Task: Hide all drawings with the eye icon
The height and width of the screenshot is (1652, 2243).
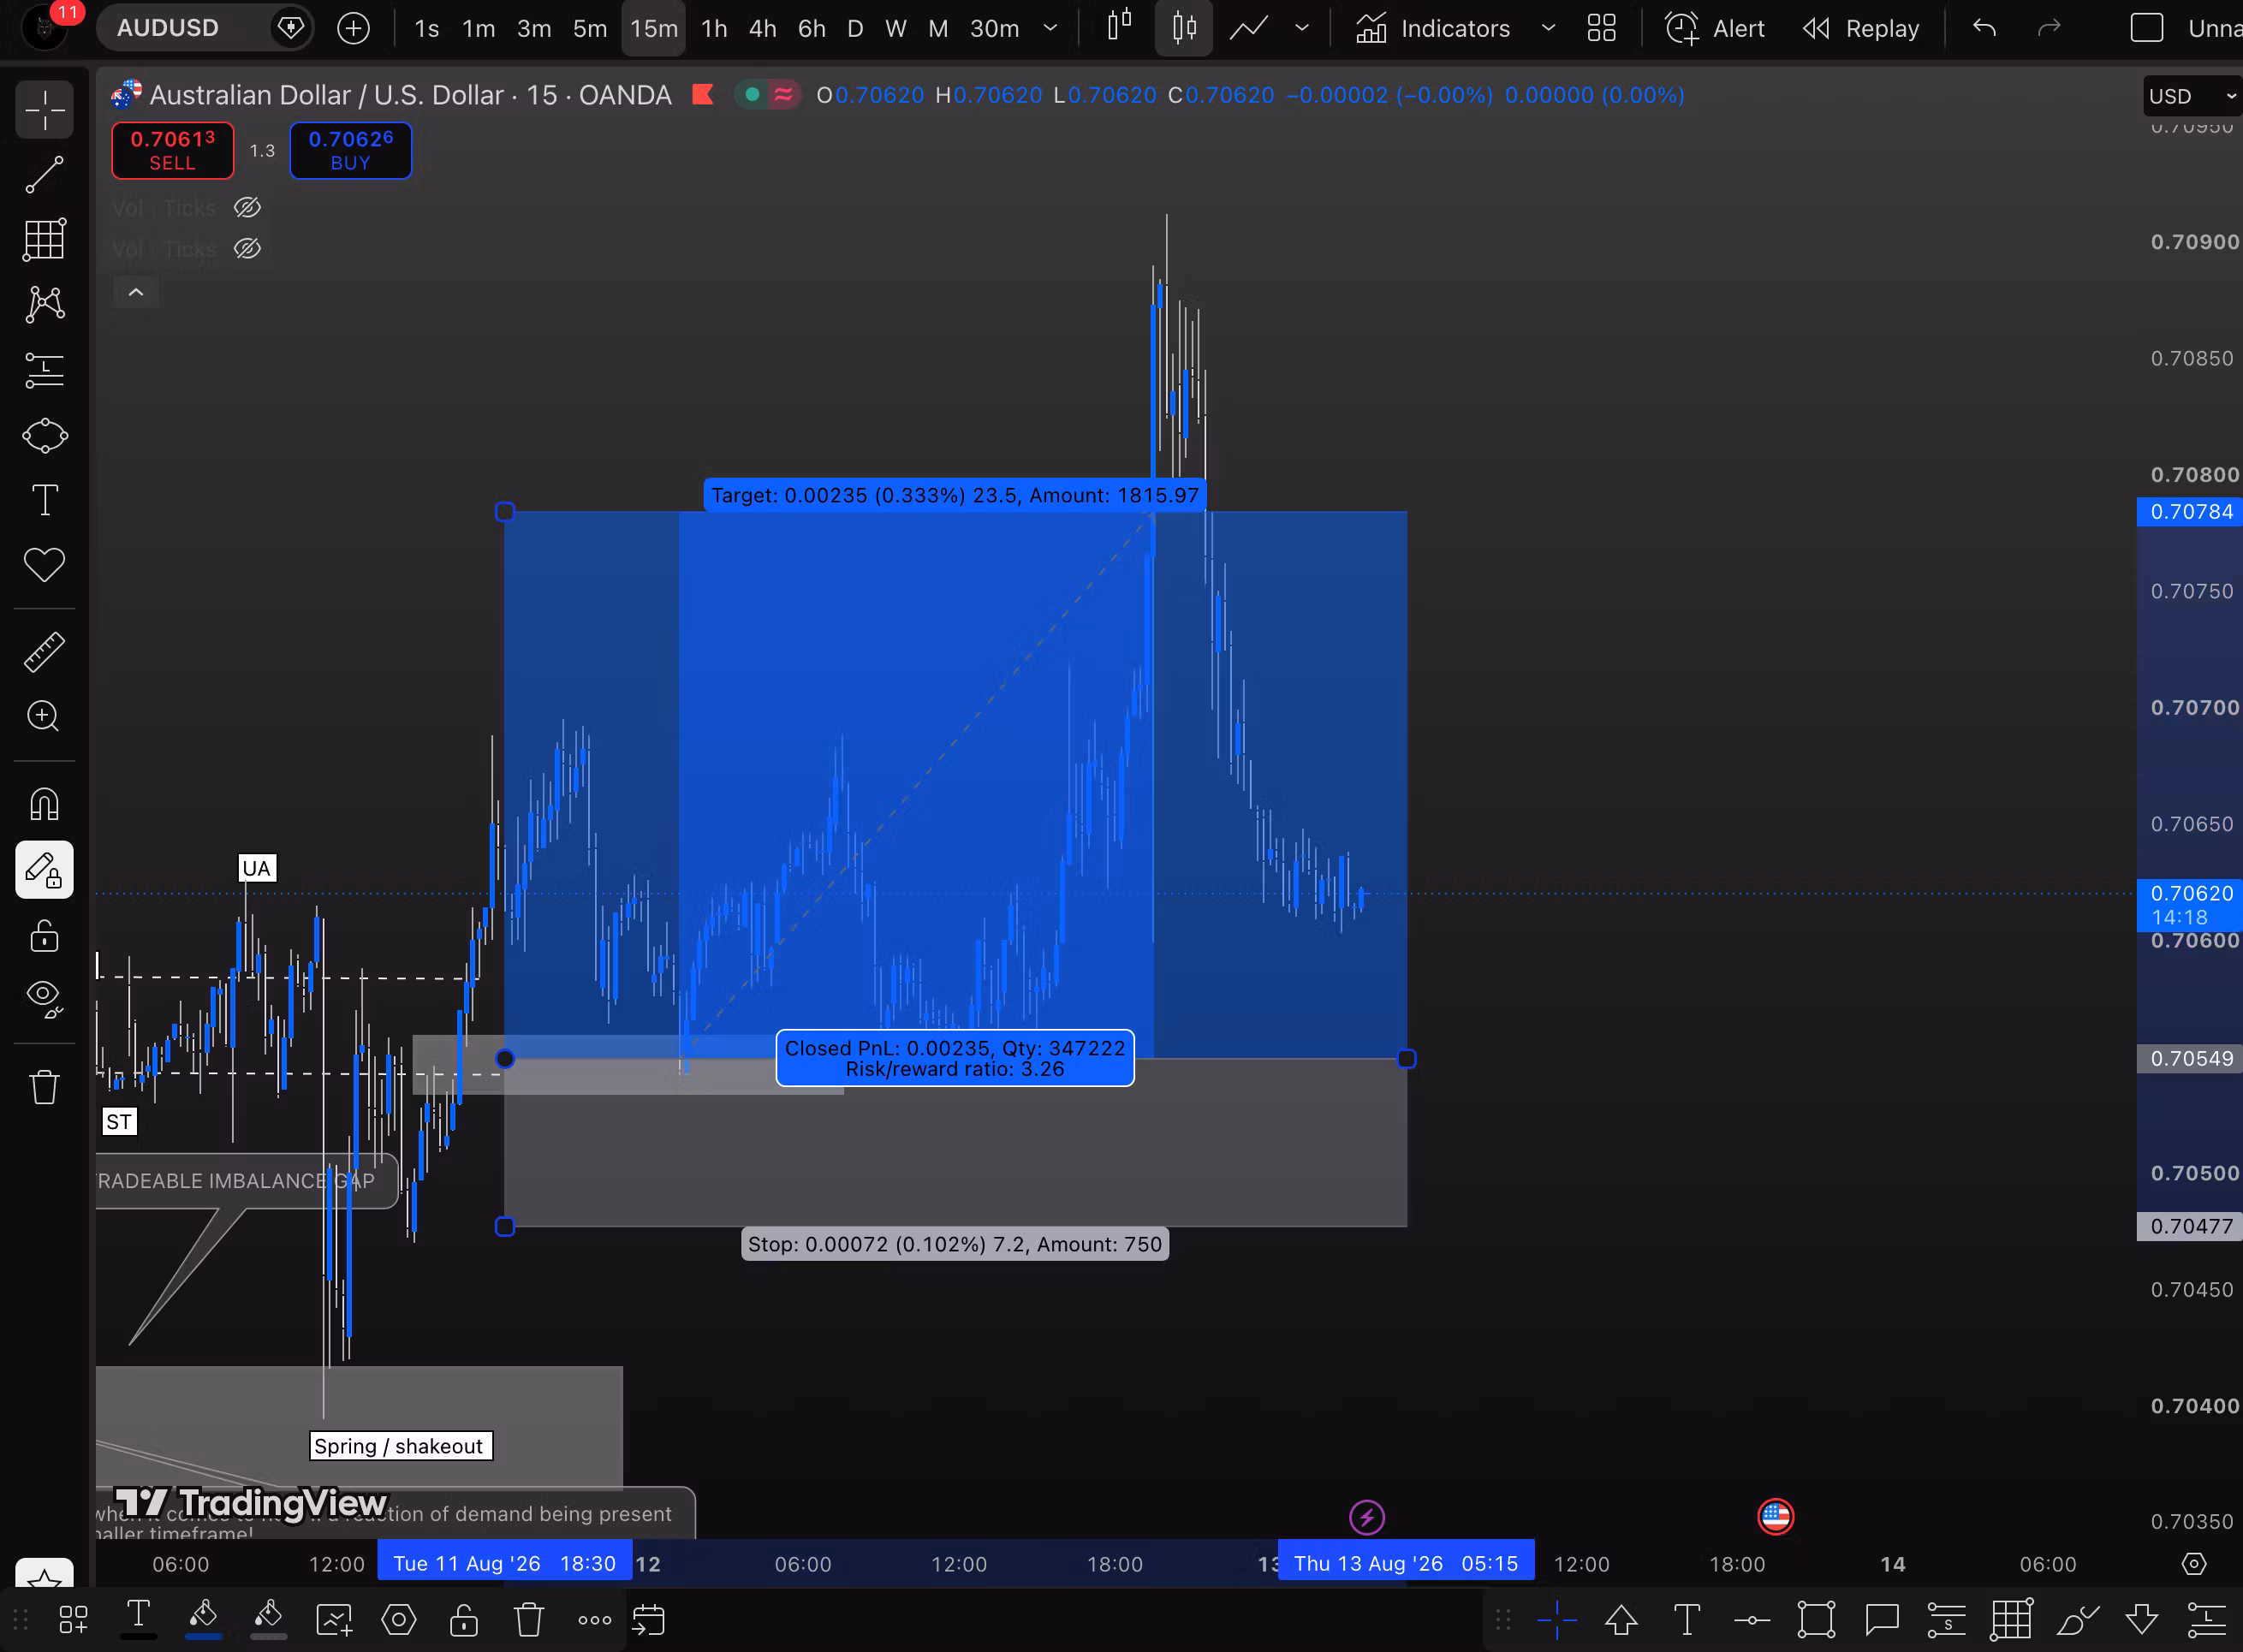Action: point(44,999)
